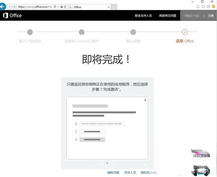Click the XXXXX product key field
The width and height of the screenshot is (217, 177).
pos(102,124)
